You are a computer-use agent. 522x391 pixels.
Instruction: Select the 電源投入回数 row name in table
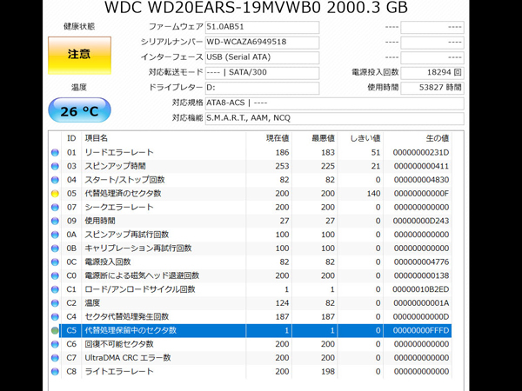coord(108,262)
